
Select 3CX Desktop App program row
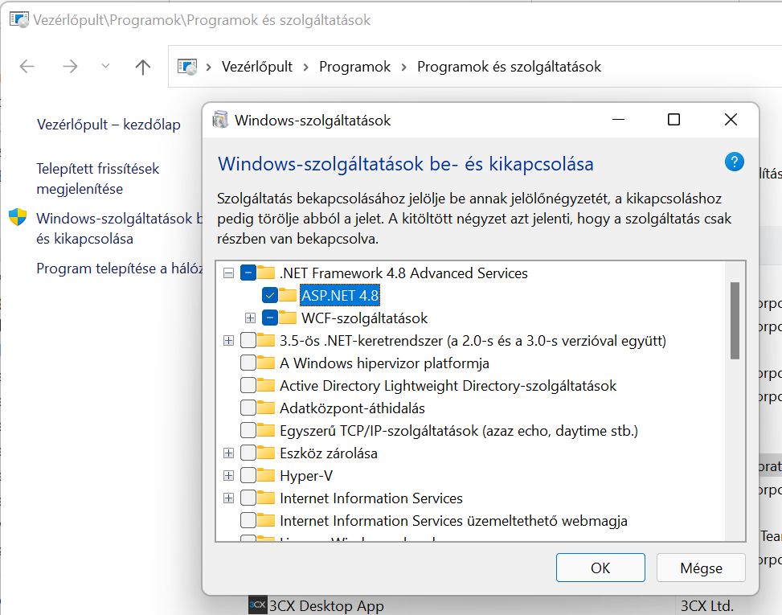coord(326,605)
